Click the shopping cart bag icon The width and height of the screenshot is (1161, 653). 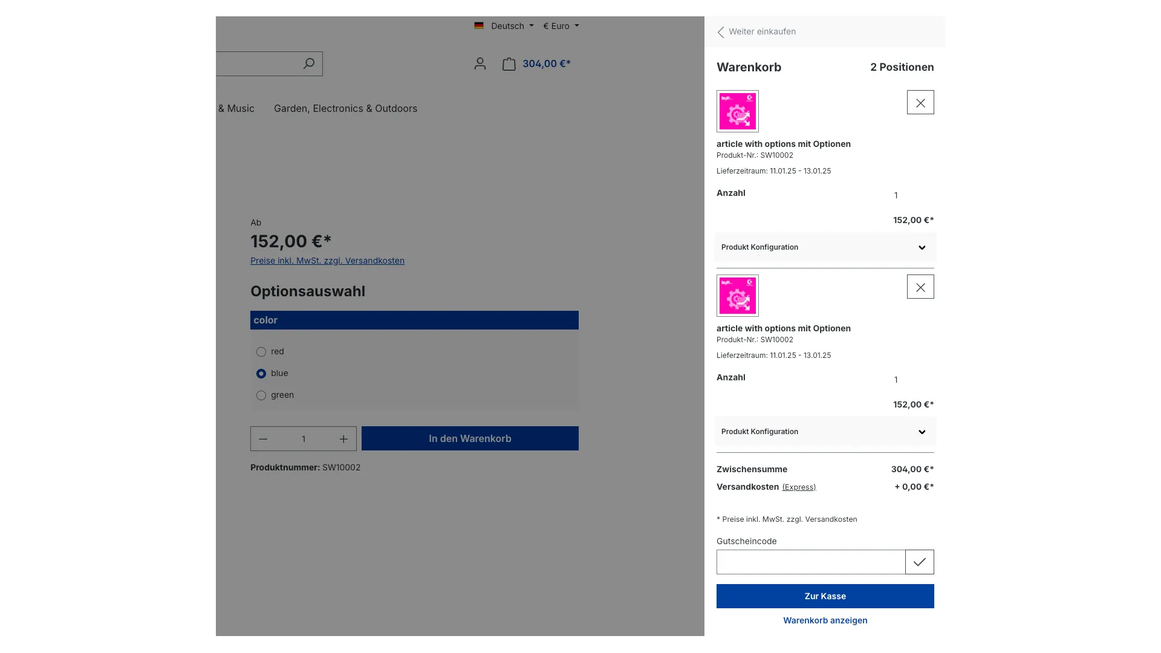[x=509, y=63]
